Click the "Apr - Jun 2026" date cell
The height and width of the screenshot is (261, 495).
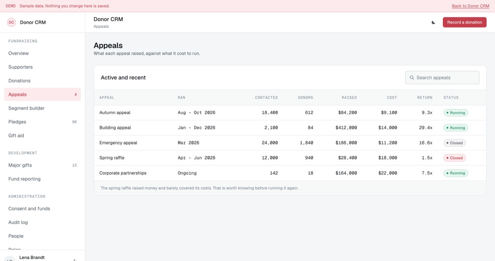pos(196,158)
